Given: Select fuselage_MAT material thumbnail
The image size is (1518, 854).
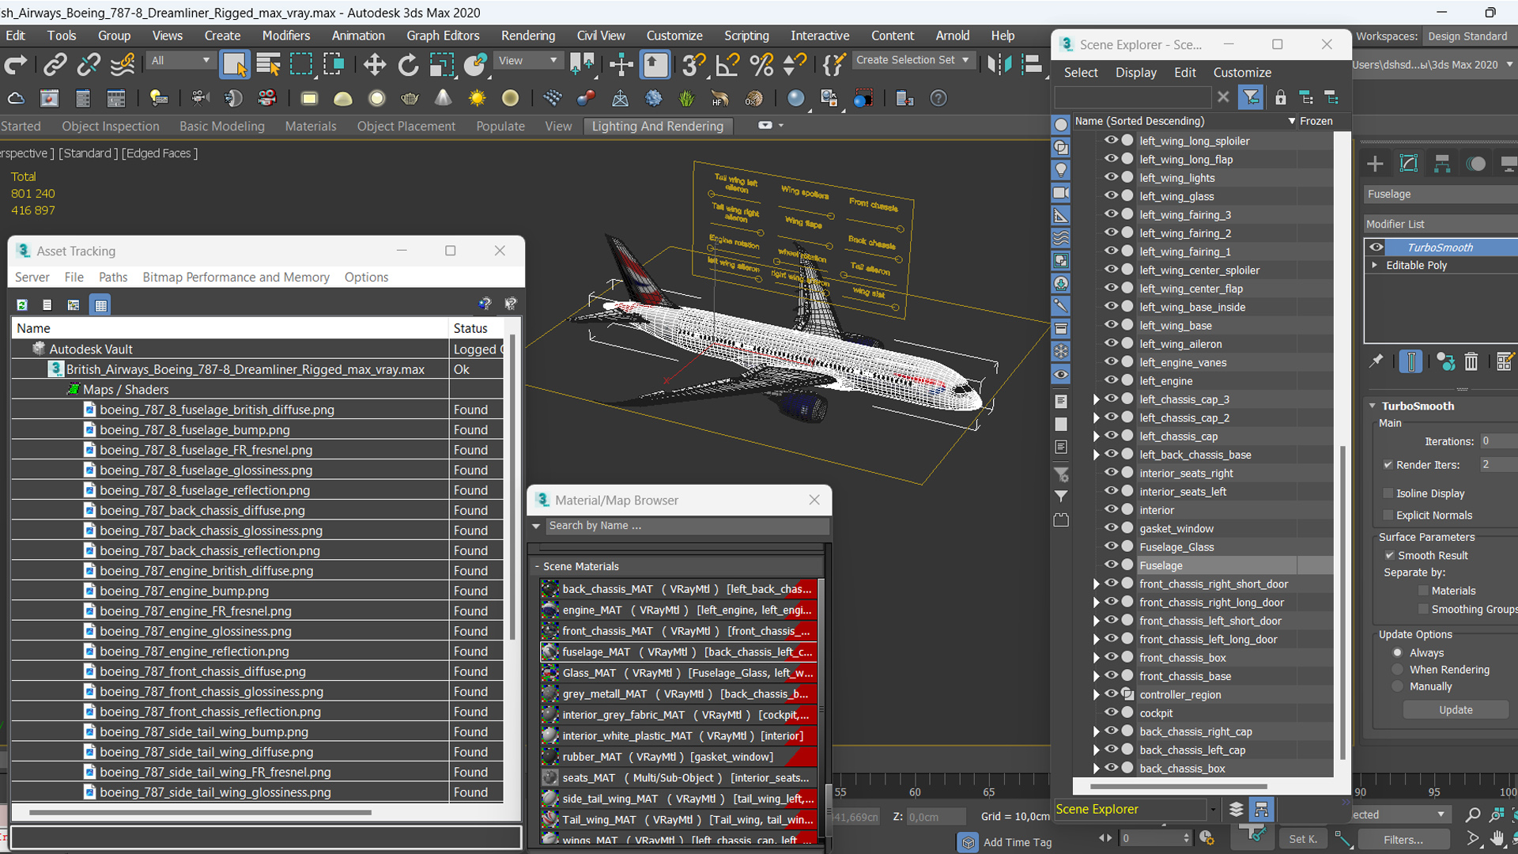Looking at the screenshot, I should click(549, 652).
